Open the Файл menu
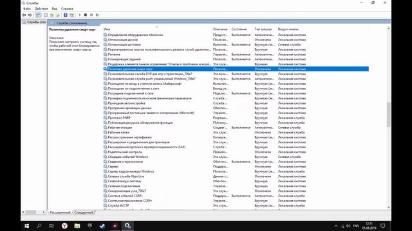 (x=27, y=8)
